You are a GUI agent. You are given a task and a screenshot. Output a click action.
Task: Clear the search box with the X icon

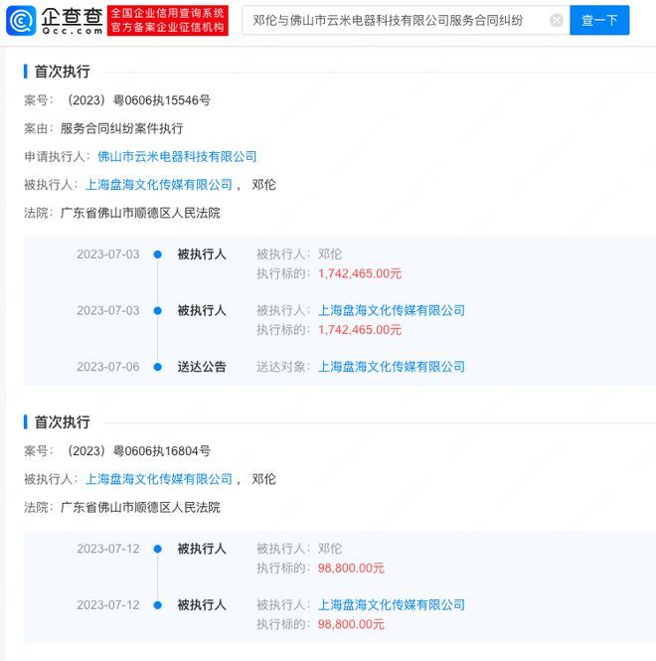tap(557, 20)
